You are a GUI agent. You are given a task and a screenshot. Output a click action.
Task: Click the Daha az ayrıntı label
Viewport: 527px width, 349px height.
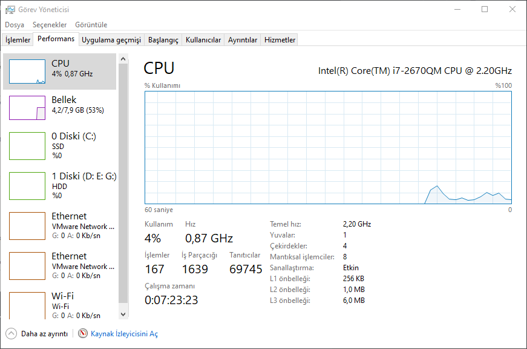[x=44, y=334]
